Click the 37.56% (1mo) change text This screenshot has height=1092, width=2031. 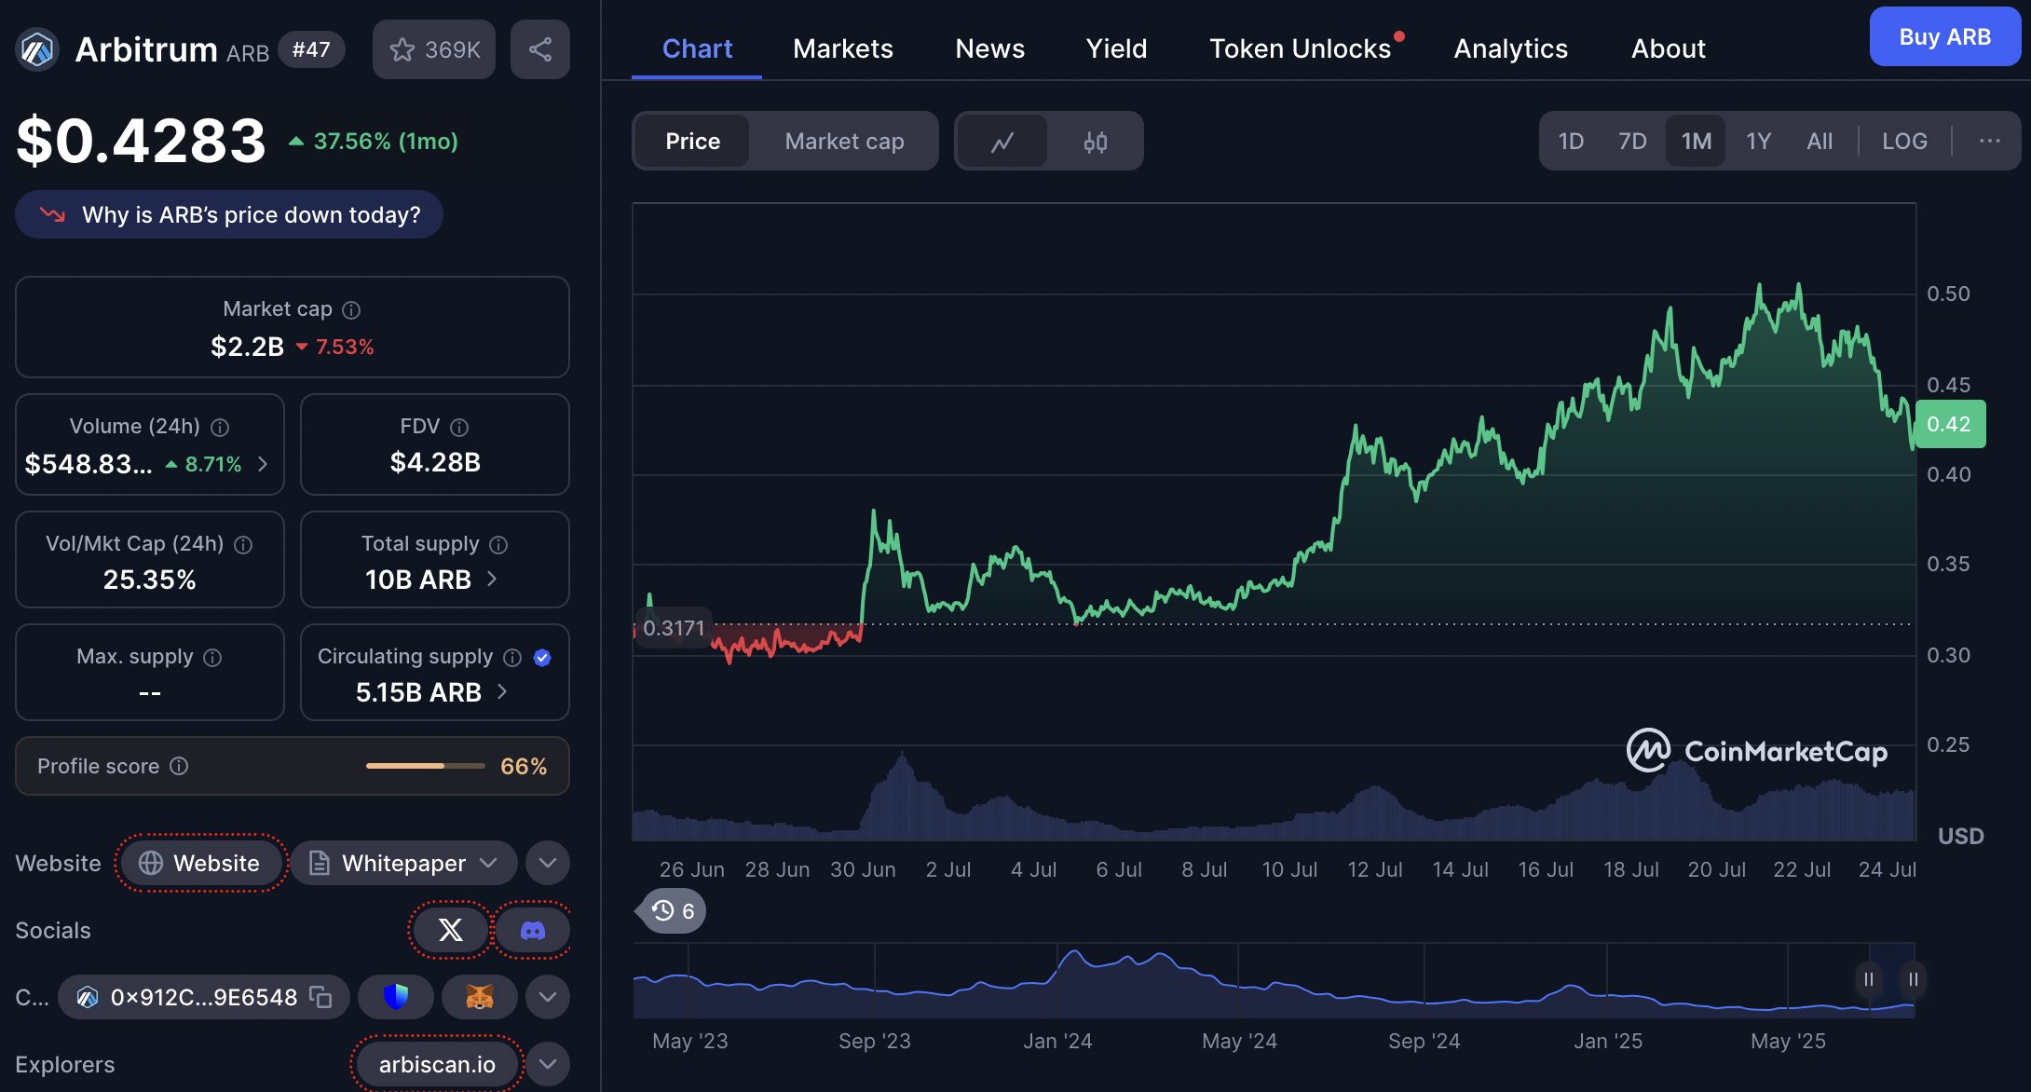pos(386,142)
